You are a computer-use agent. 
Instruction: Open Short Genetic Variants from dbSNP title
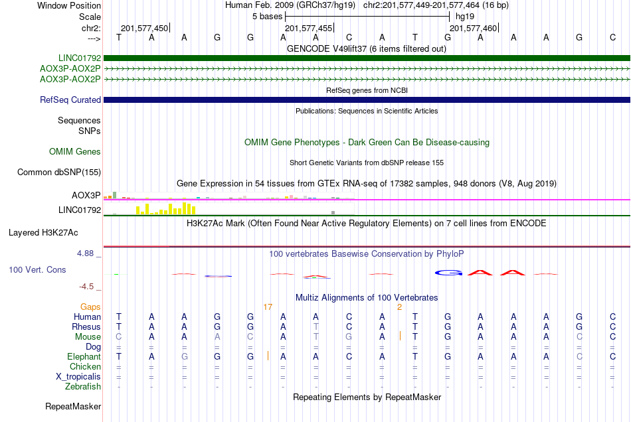coord(367,163)
